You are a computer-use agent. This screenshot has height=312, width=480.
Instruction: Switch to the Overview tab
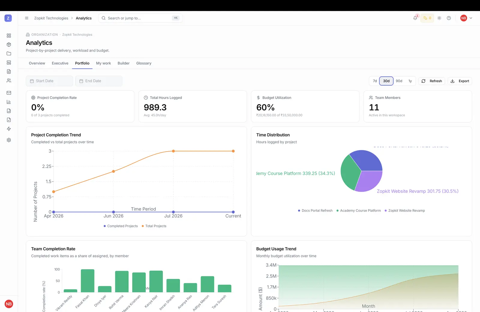37,63
